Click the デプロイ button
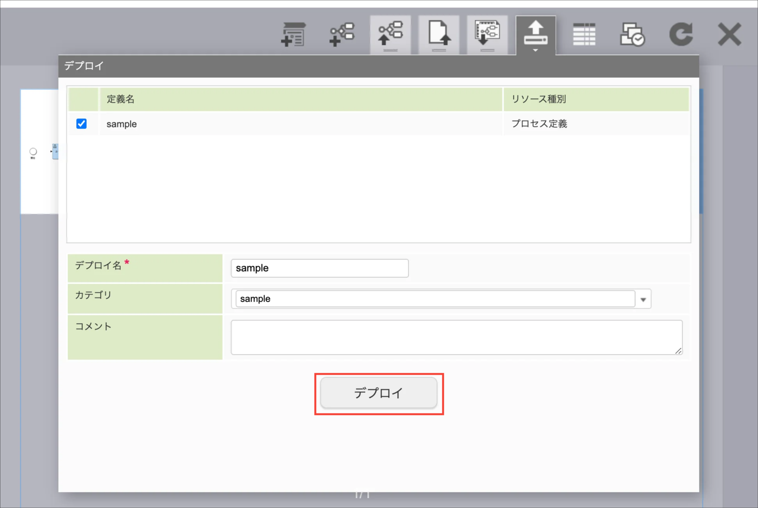 pyautogui.click(x=379, y=393)
